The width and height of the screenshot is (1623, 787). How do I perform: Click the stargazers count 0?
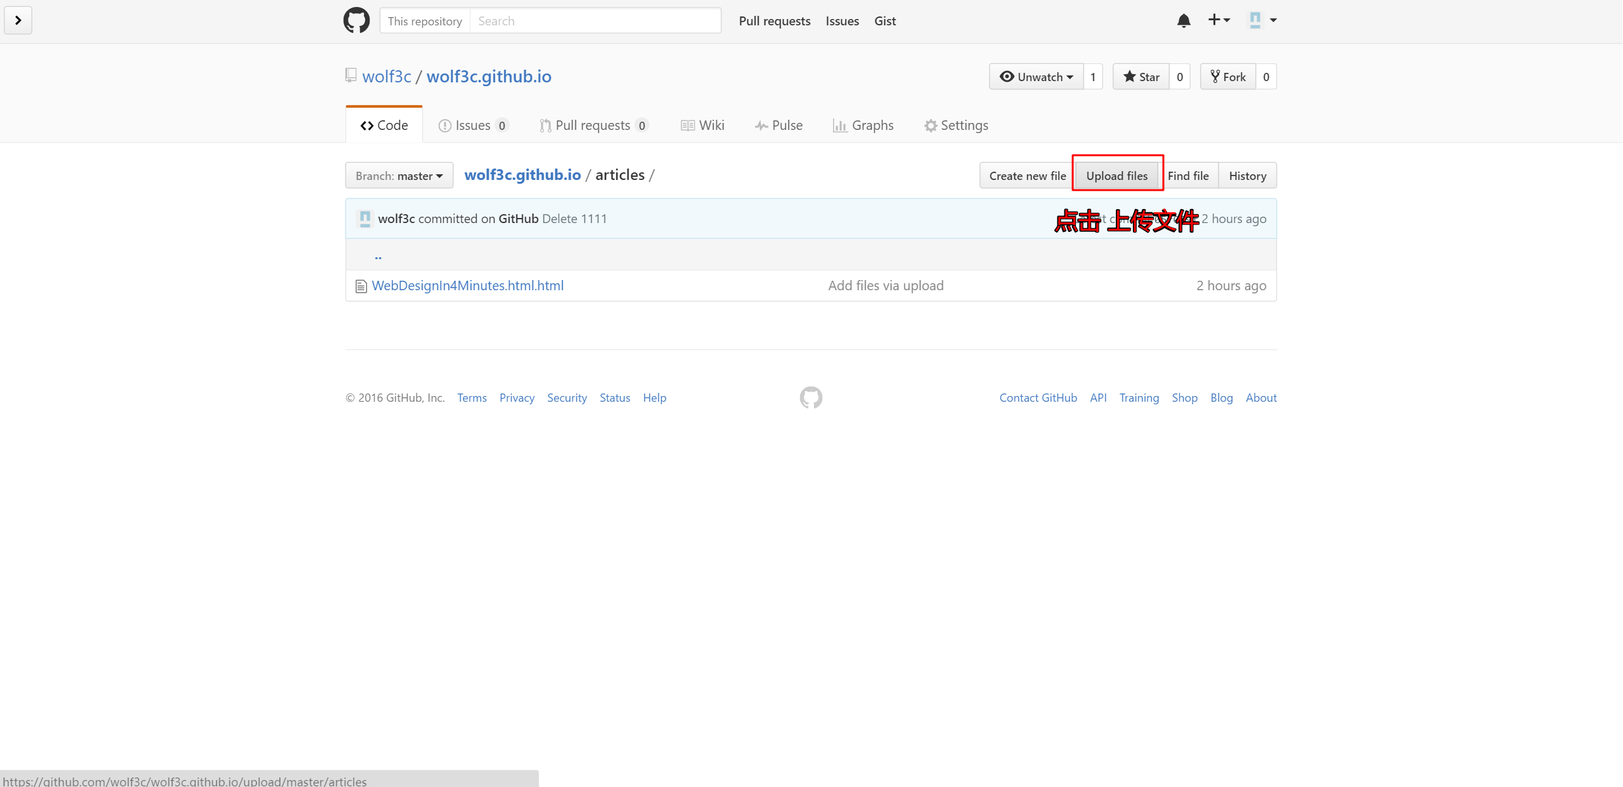1180,77
